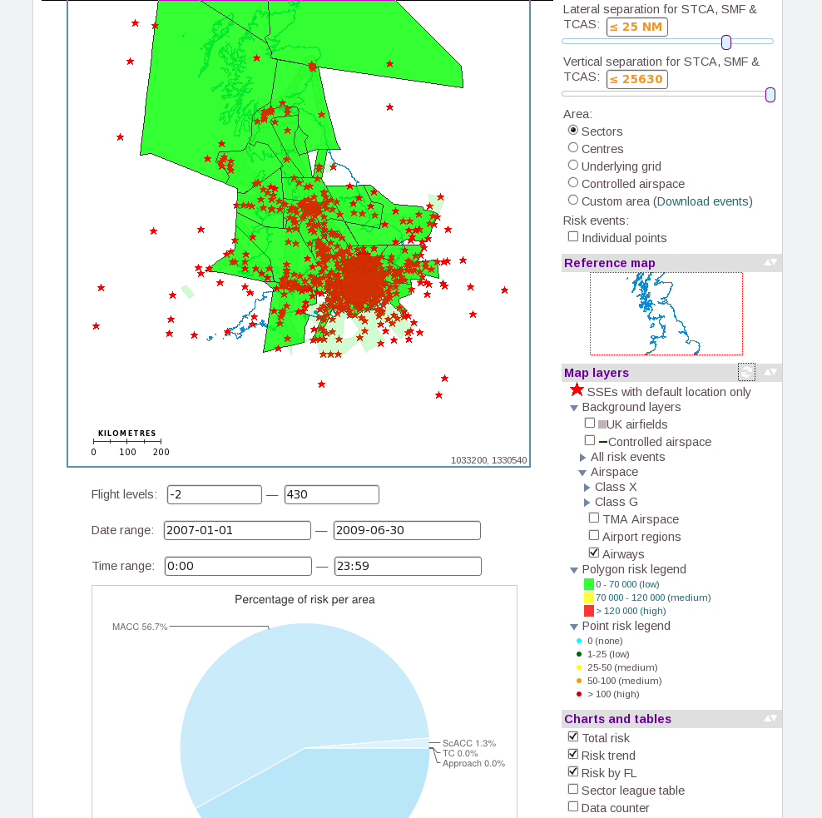Collapse the Charts and tables panel arrows

pos(770,718)
